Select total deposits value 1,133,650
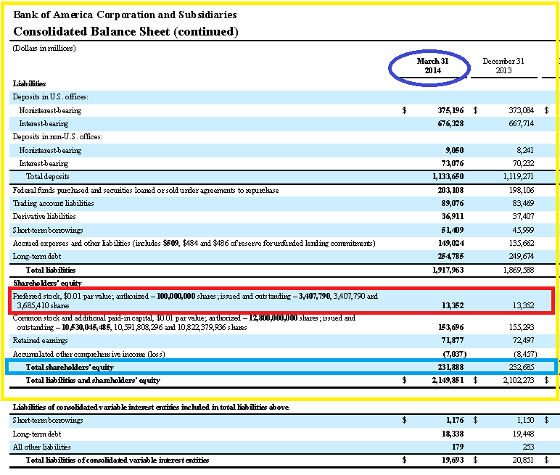The width and height of the screenshot is (560, 475). coord(448,176)
